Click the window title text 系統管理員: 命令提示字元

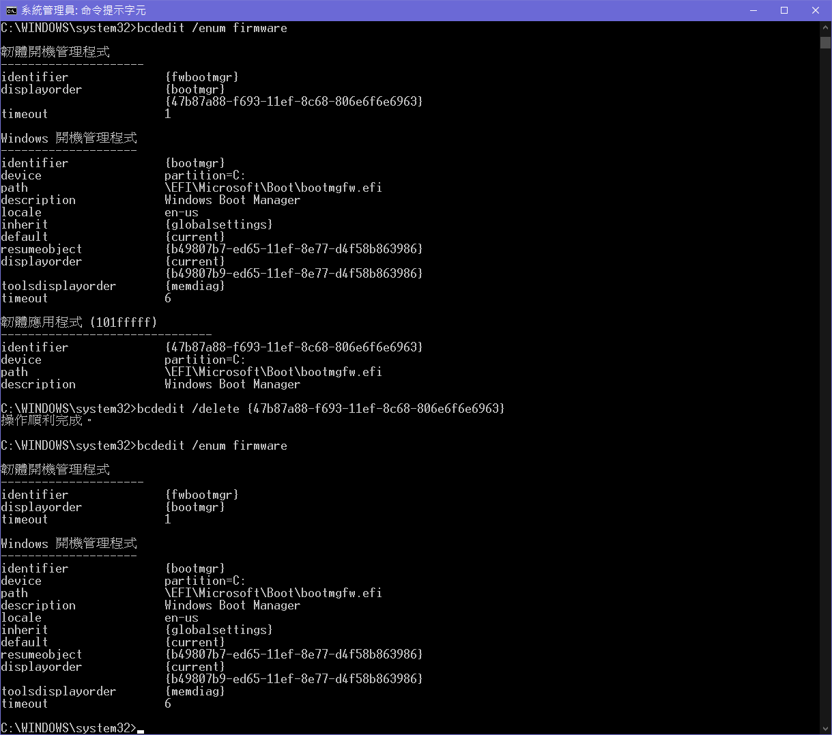click(83, 10)
